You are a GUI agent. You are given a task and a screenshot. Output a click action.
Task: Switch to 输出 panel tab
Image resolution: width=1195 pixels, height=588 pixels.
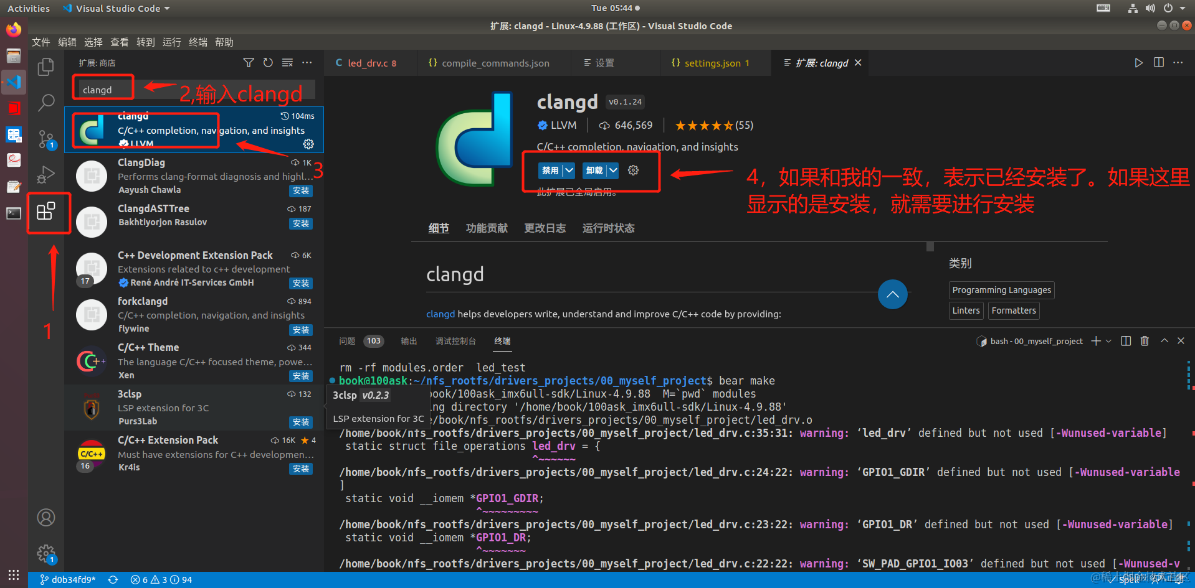tap(409, 341)
